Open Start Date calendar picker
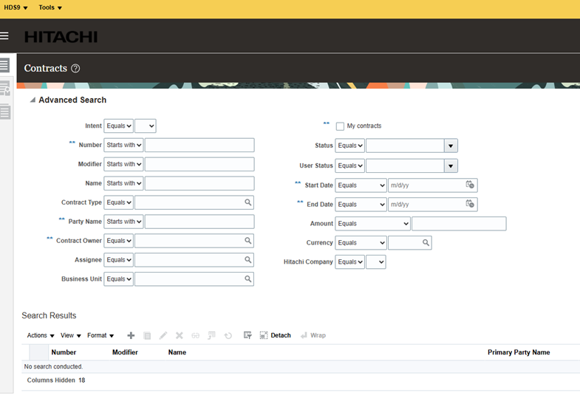 pos(470,185)
